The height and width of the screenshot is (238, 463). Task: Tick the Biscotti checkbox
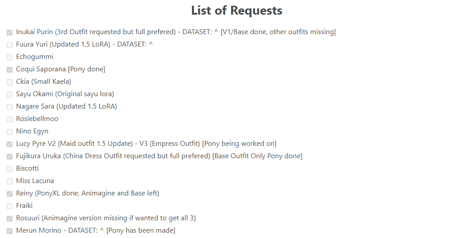point(9,169)
